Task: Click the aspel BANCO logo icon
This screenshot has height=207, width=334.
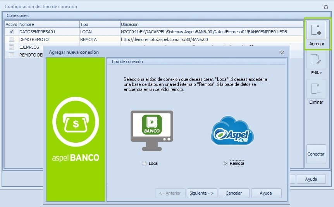Action: pyautogui.click(x=76, y=121)
